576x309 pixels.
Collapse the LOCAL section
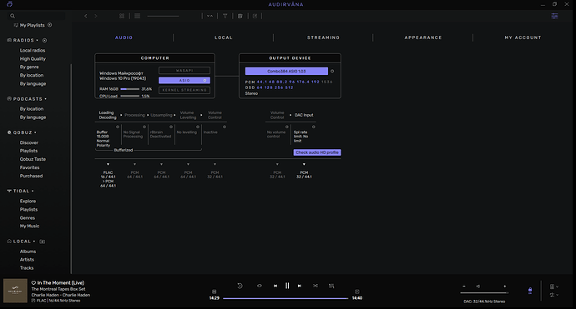click(34, 242)
